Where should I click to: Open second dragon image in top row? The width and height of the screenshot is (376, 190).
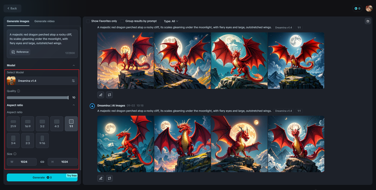(x=182, y=61)
